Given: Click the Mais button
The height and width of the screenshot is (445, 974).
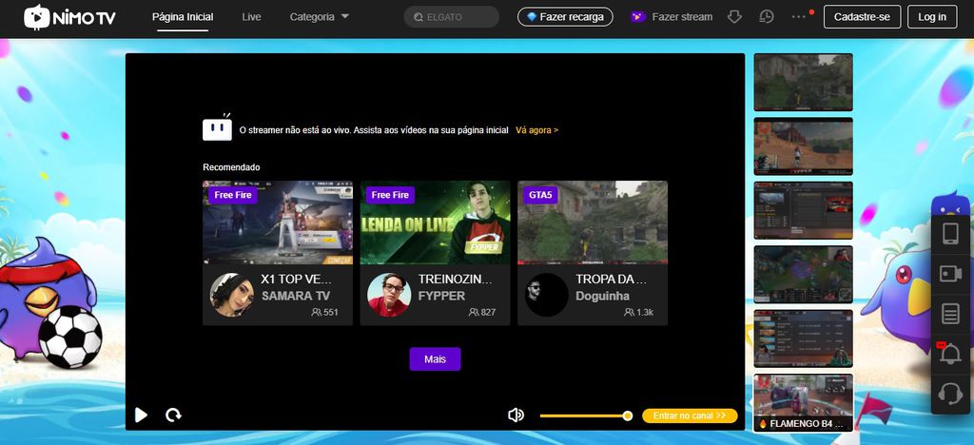Looking at the screenshot, I should pos(435,358).
